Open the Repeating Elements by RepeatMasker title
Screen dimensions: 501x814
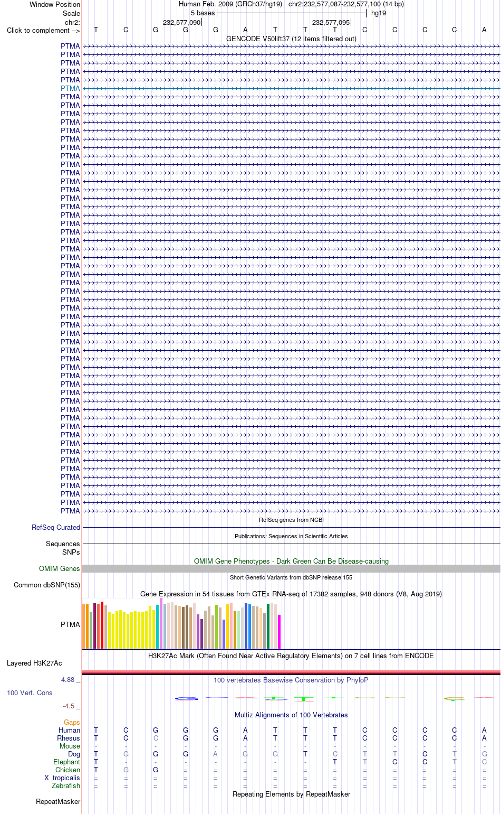tap(291, 794)
